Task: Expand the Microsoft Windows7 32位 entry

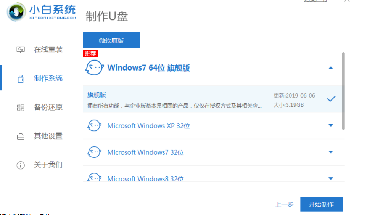Action: 331,152
